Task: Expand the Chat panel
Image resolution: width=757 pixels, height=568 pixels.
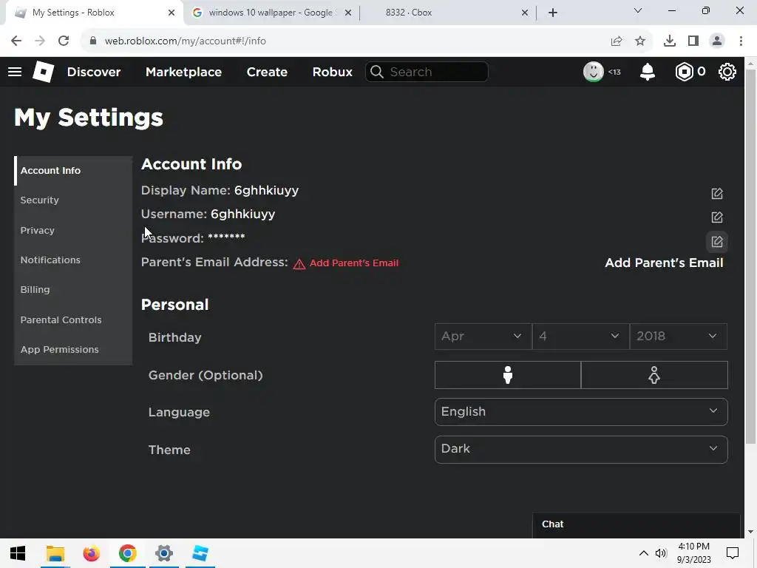Action: point(637,524)
